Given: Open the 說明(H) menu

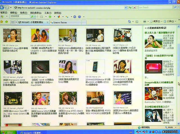Looking at the screenshot, I should [x=58, y=13].
